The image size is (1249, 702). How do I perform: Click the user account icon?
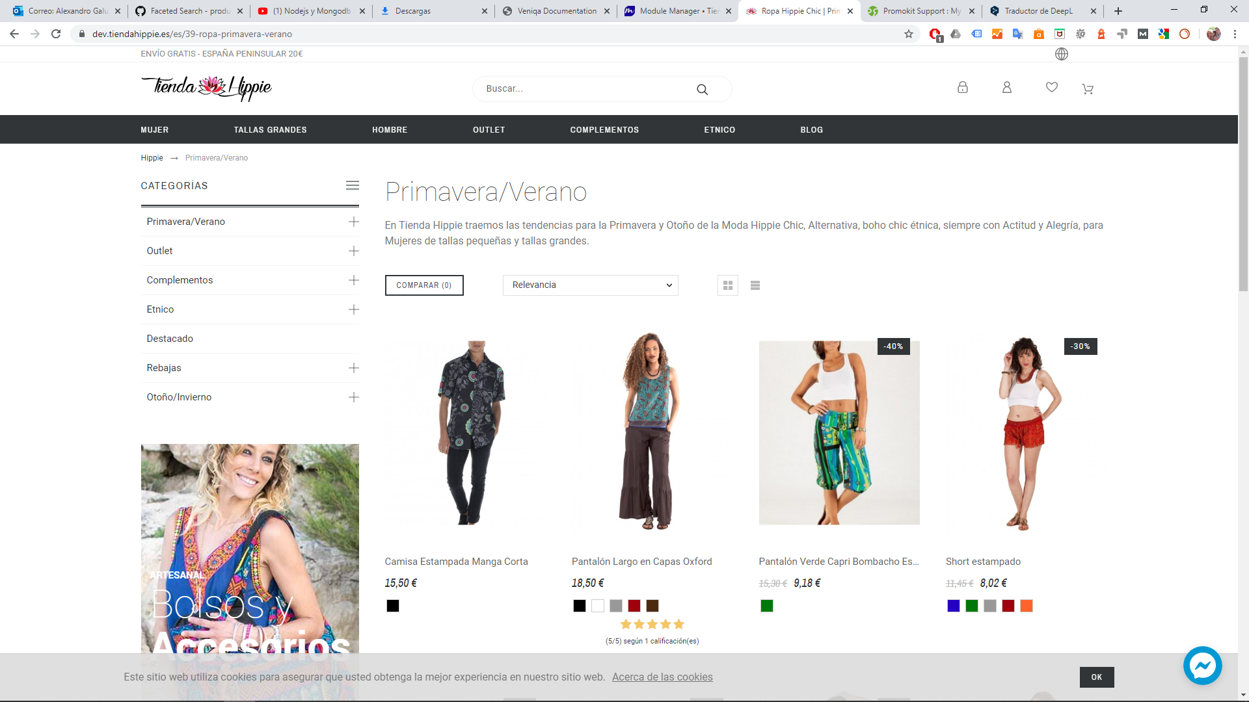pos(1007,87)
